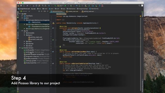Click the Cut scissors toolbar icon
Viewport: 165px width, 93px height.
[x=34, y=6]
